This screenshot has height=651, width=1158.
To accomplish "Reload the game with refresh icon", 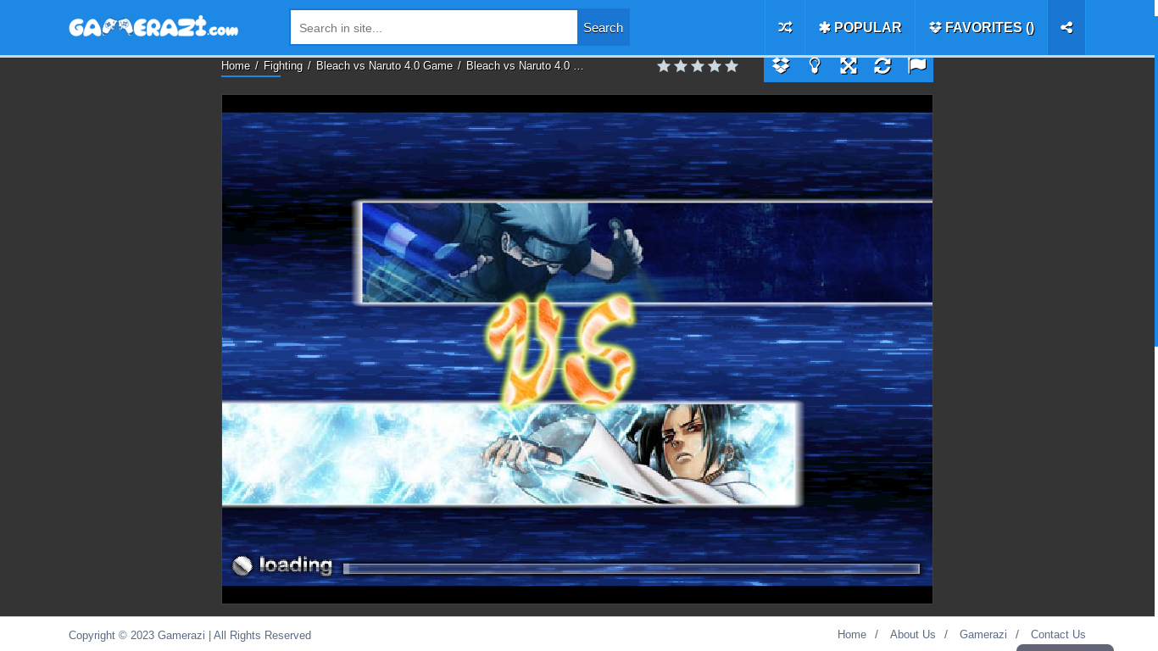I will click(x=882, y=66).
